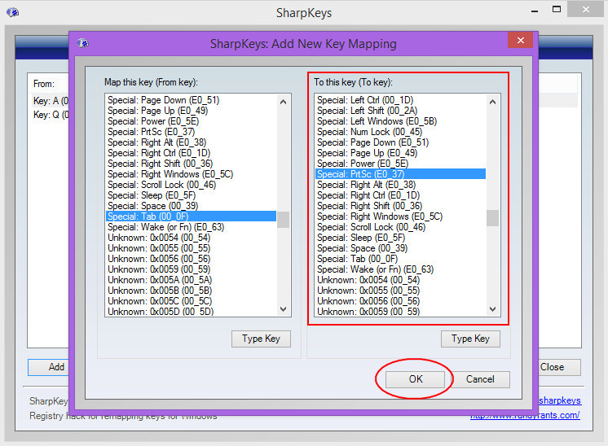Select Page Down (E0_51) in From list
The image size is (608, 446).
[x=191, y=100]
